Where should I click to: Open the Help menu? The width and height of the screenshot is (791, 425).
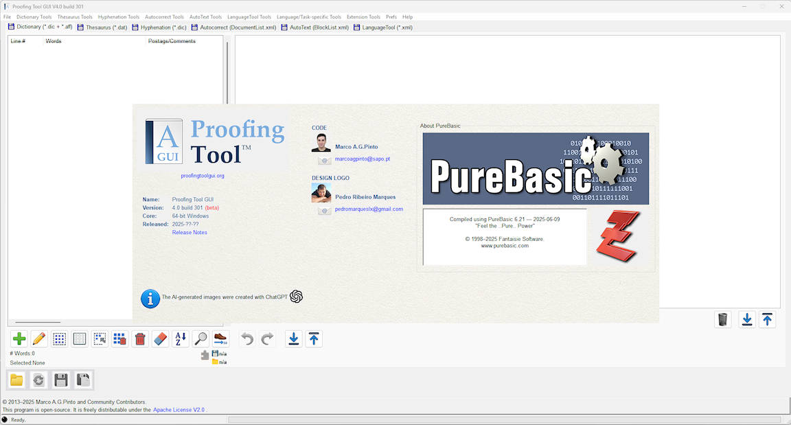coord(408,16)
